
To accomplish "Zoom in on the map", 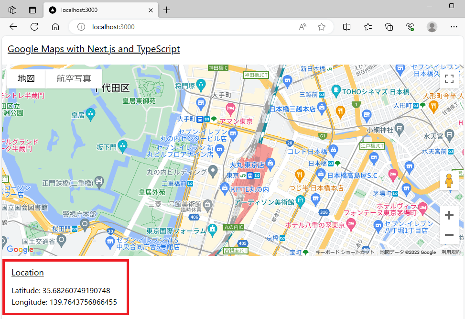I will (x=449, y=215).
